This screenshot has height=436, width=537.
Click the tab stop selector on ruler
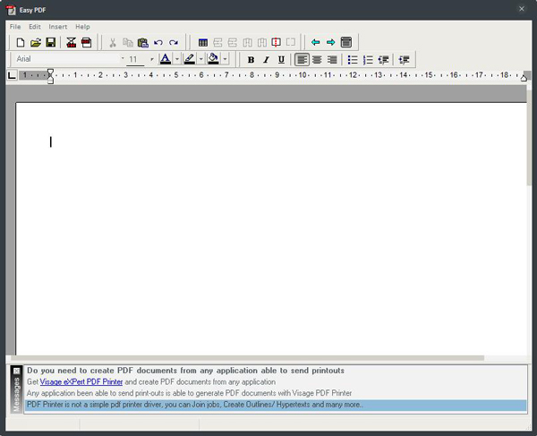[x=12, y=75]
